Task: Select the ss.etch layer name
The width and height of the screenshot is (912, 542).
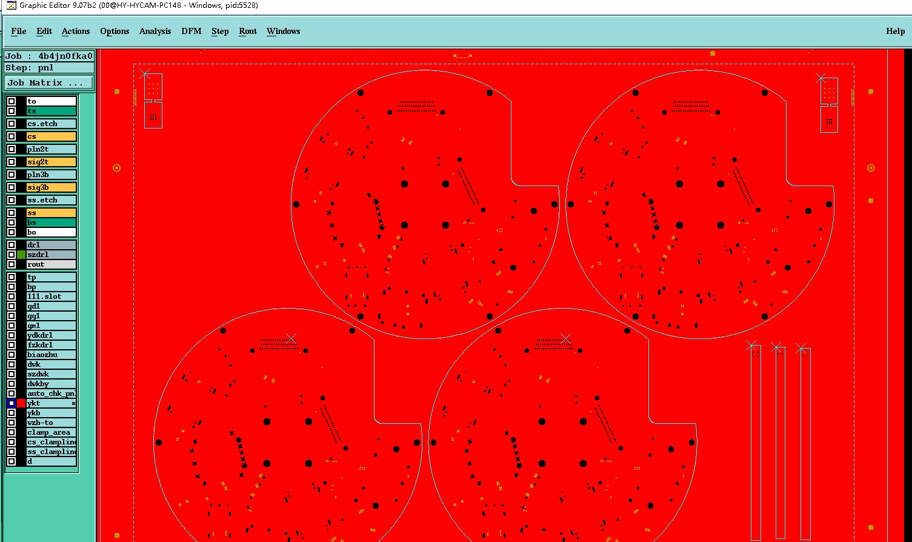Action: click(x=52, y=200)
